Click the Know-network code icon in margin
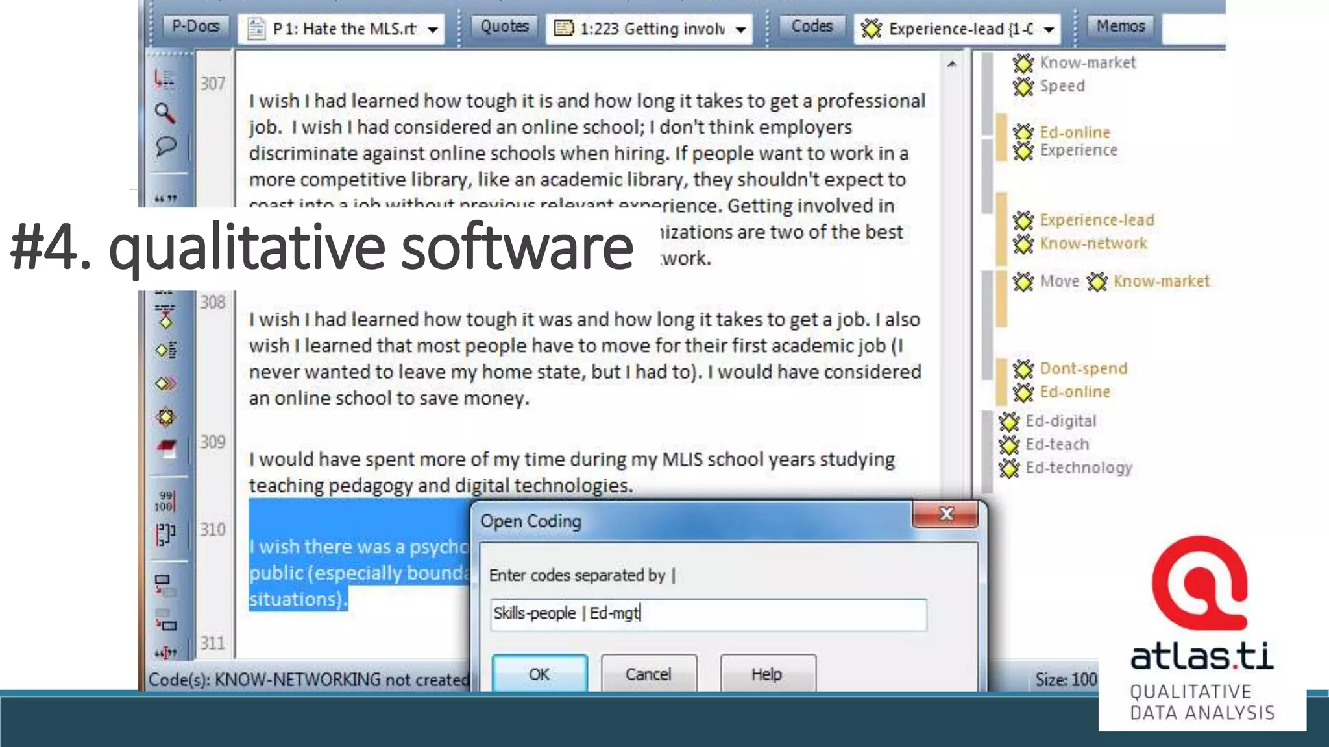This screenshot has width=1329, height=747. pyautogui.click(x=1023, y=244)
